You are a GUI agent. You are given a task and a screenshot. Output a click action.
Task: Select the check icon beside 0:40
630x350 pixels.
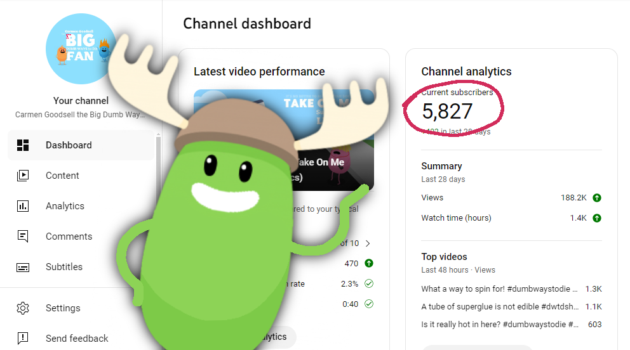[369, 304]
